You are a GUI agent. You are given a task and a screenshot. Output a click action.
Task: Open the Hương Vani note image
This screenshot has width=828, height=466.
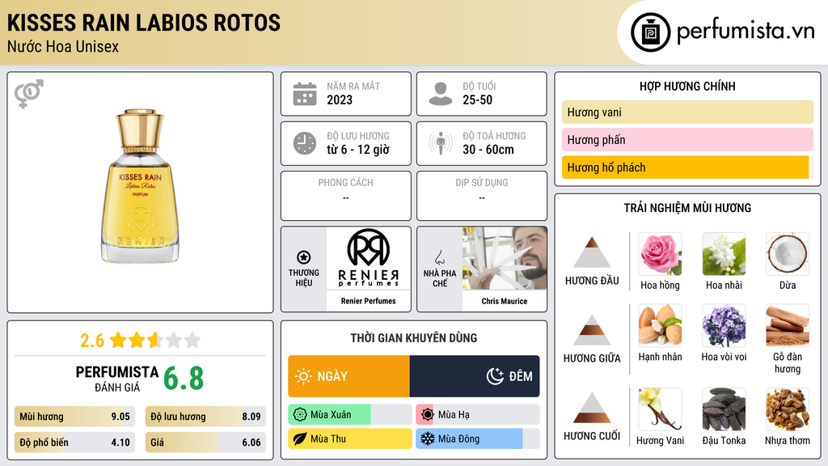click(x=660, y=409)
